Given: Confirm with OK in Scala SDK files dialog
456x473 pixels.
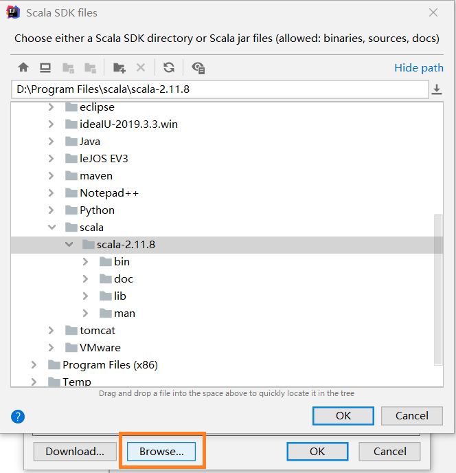Looking at the screenshot, I should pos(343,416).
